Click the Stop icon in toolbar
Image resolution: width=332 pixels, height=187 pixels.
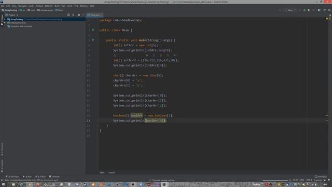coord(313,10)
